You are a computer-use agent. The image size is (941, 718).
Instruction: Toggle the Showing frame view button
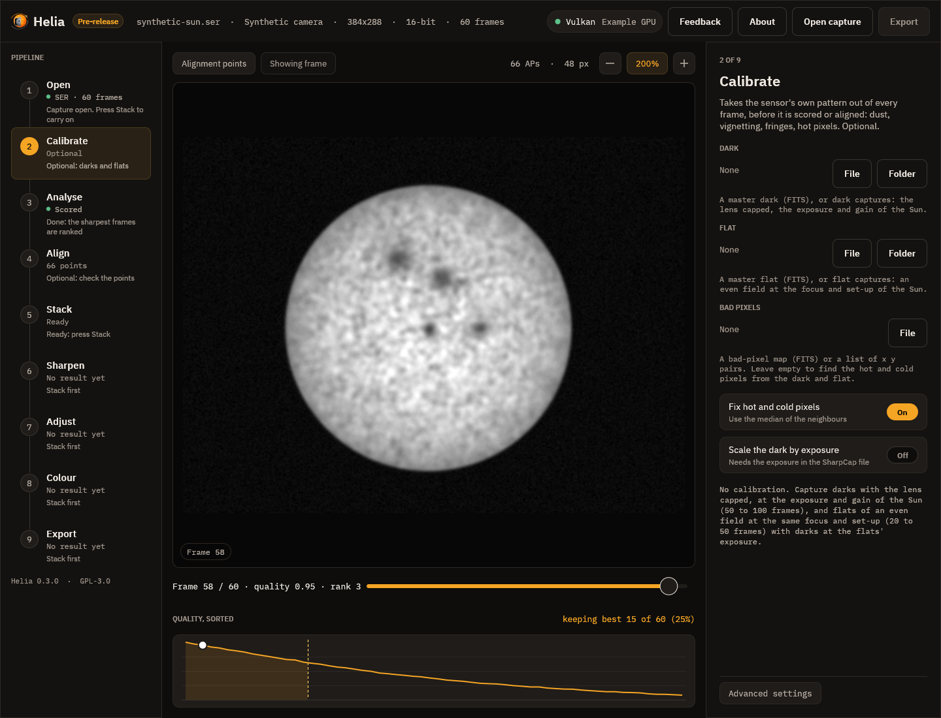298,63
